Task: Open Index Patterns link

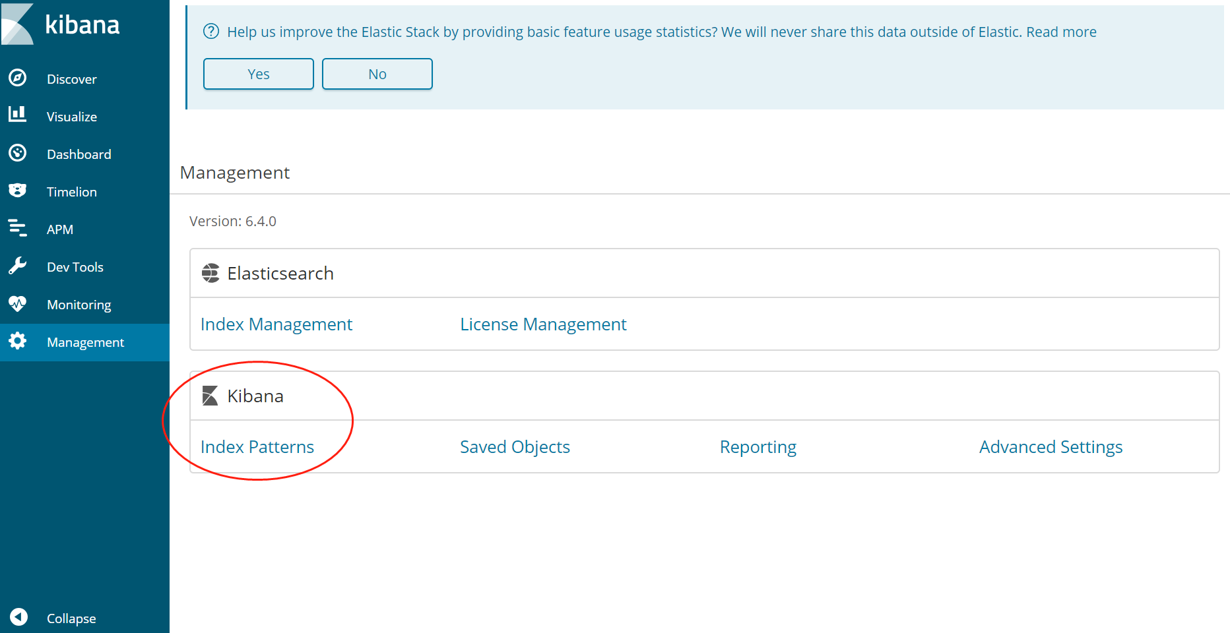Action: [x=257, y=447]
